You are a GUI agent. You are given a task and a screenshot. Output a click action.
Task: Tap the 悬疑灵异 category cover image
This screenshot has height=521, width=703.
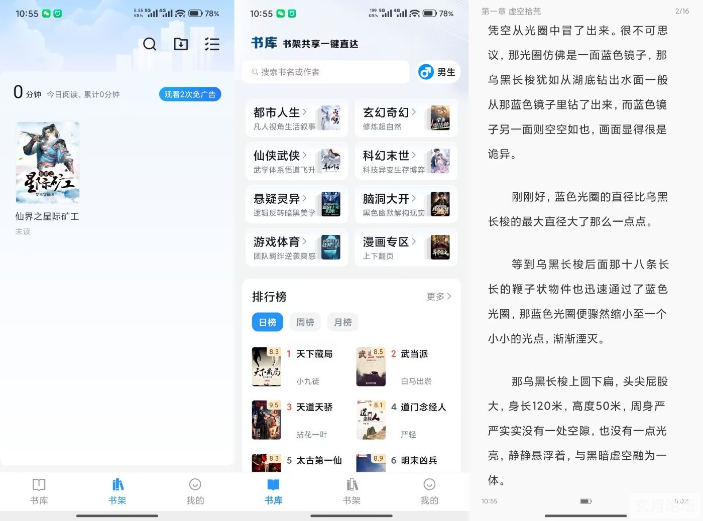tap(331, 204)
